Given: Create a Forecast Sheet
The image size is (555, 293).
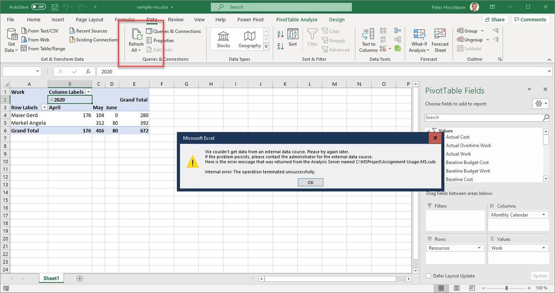Looking at the screenshot, I should (x=440, y=40).
